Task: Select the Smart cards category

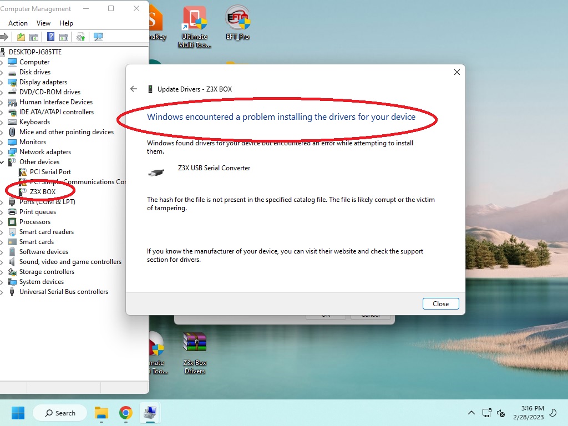Action: pos(36,242)
